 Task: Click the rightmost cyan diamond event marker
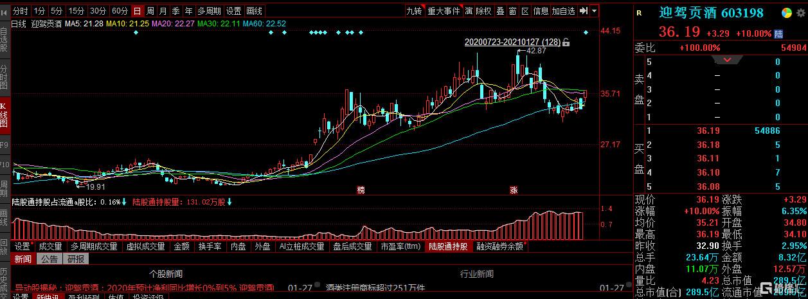click(x=586, y=32)
